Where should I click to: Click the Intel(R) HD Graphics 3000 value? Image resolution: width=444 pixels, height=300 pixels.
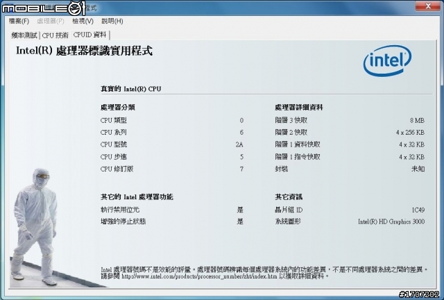[391, 222]
